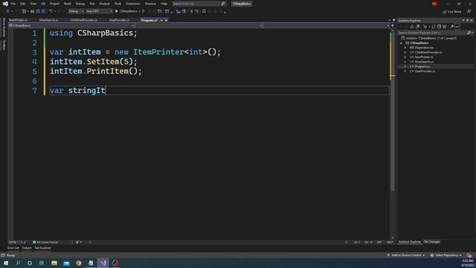The image size is (476, 268).
Task: Switch to the ChildUserProvider.cs editor tab
Action: point(83,20)
